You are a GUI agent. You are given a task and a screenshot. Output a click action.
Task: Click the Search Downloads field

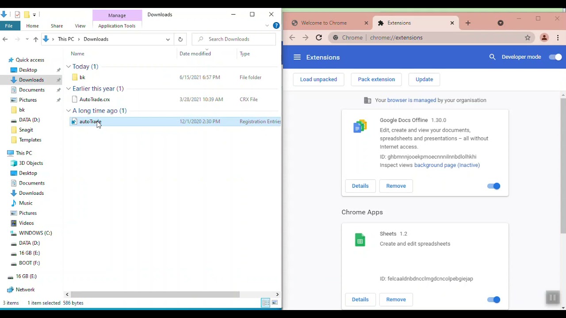click(x=234, y=39)
